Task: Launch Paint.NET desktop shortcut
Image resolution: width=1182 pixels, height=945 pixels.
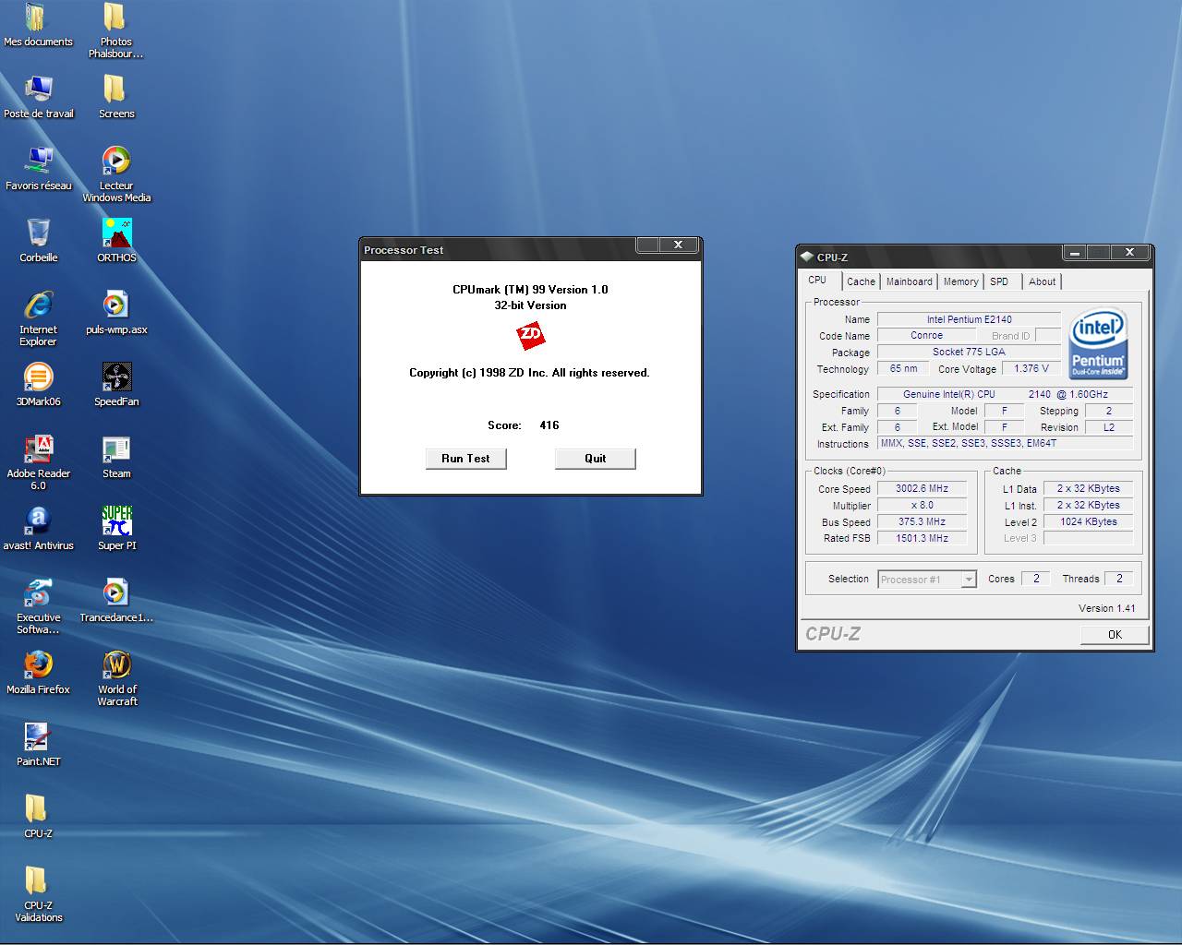Action: [x=38, y=738]
